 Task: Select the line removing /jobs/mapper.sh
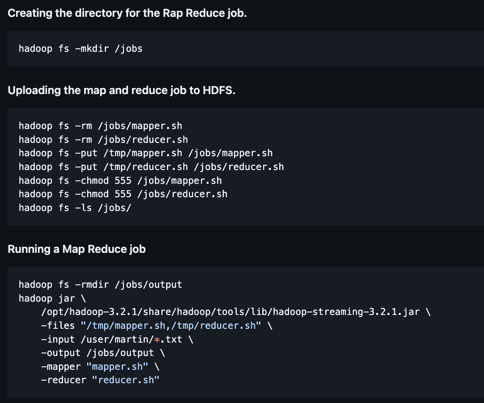[100, 126]
